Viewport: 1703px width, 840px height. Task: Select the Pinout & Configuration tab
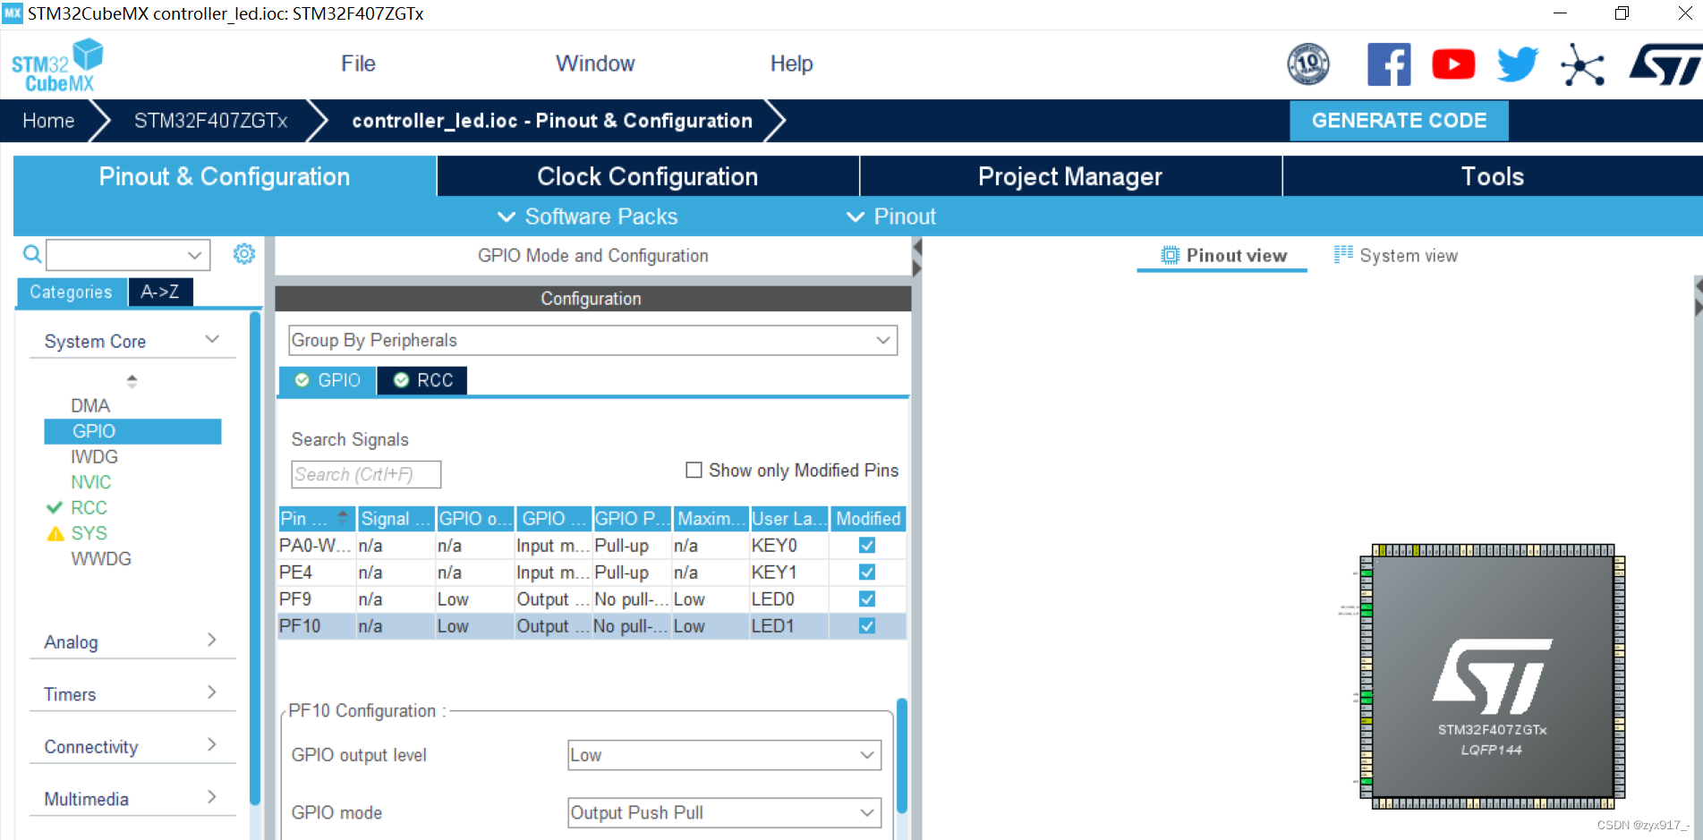tap(225, 176)
